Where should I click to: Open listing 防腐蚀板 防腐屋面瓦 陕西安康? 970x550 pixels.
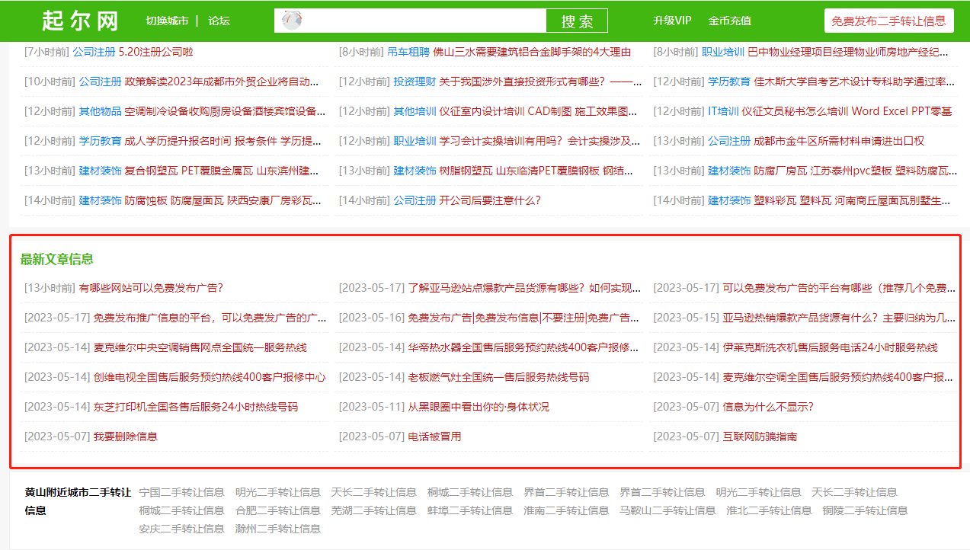(x=223, y=200)
